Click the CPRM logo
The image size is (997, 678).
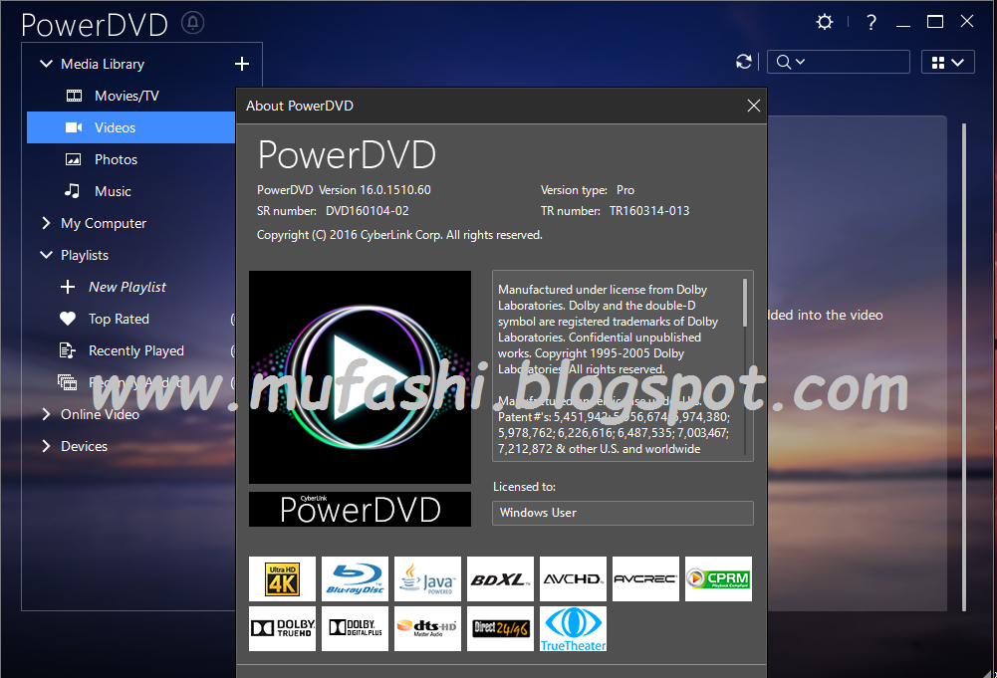[718, 578]
